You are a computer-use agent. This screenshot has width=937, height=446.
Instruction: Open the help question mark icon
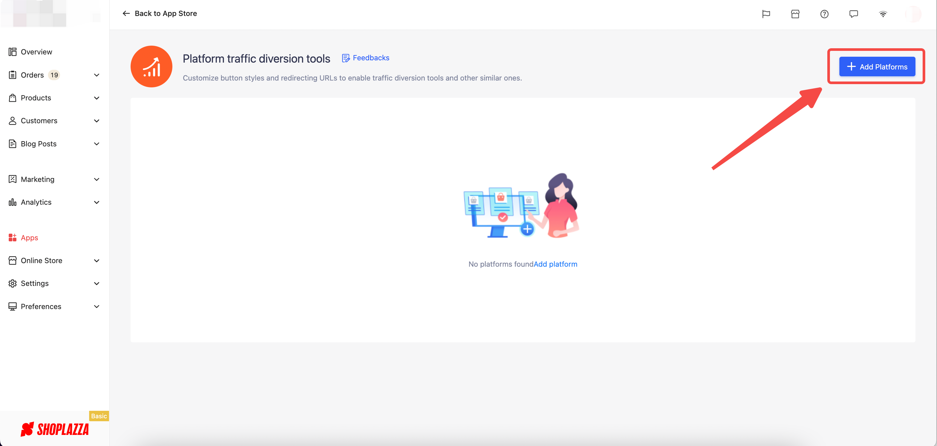coord(824,14)
